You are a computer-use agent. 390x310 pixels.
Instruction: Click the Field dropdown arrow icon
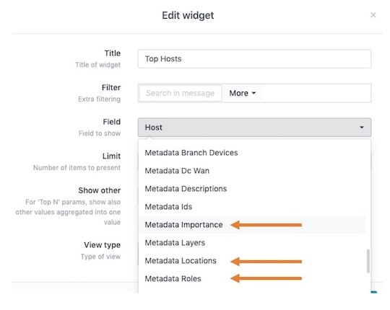pyautogui.click(x=362, y=128)
